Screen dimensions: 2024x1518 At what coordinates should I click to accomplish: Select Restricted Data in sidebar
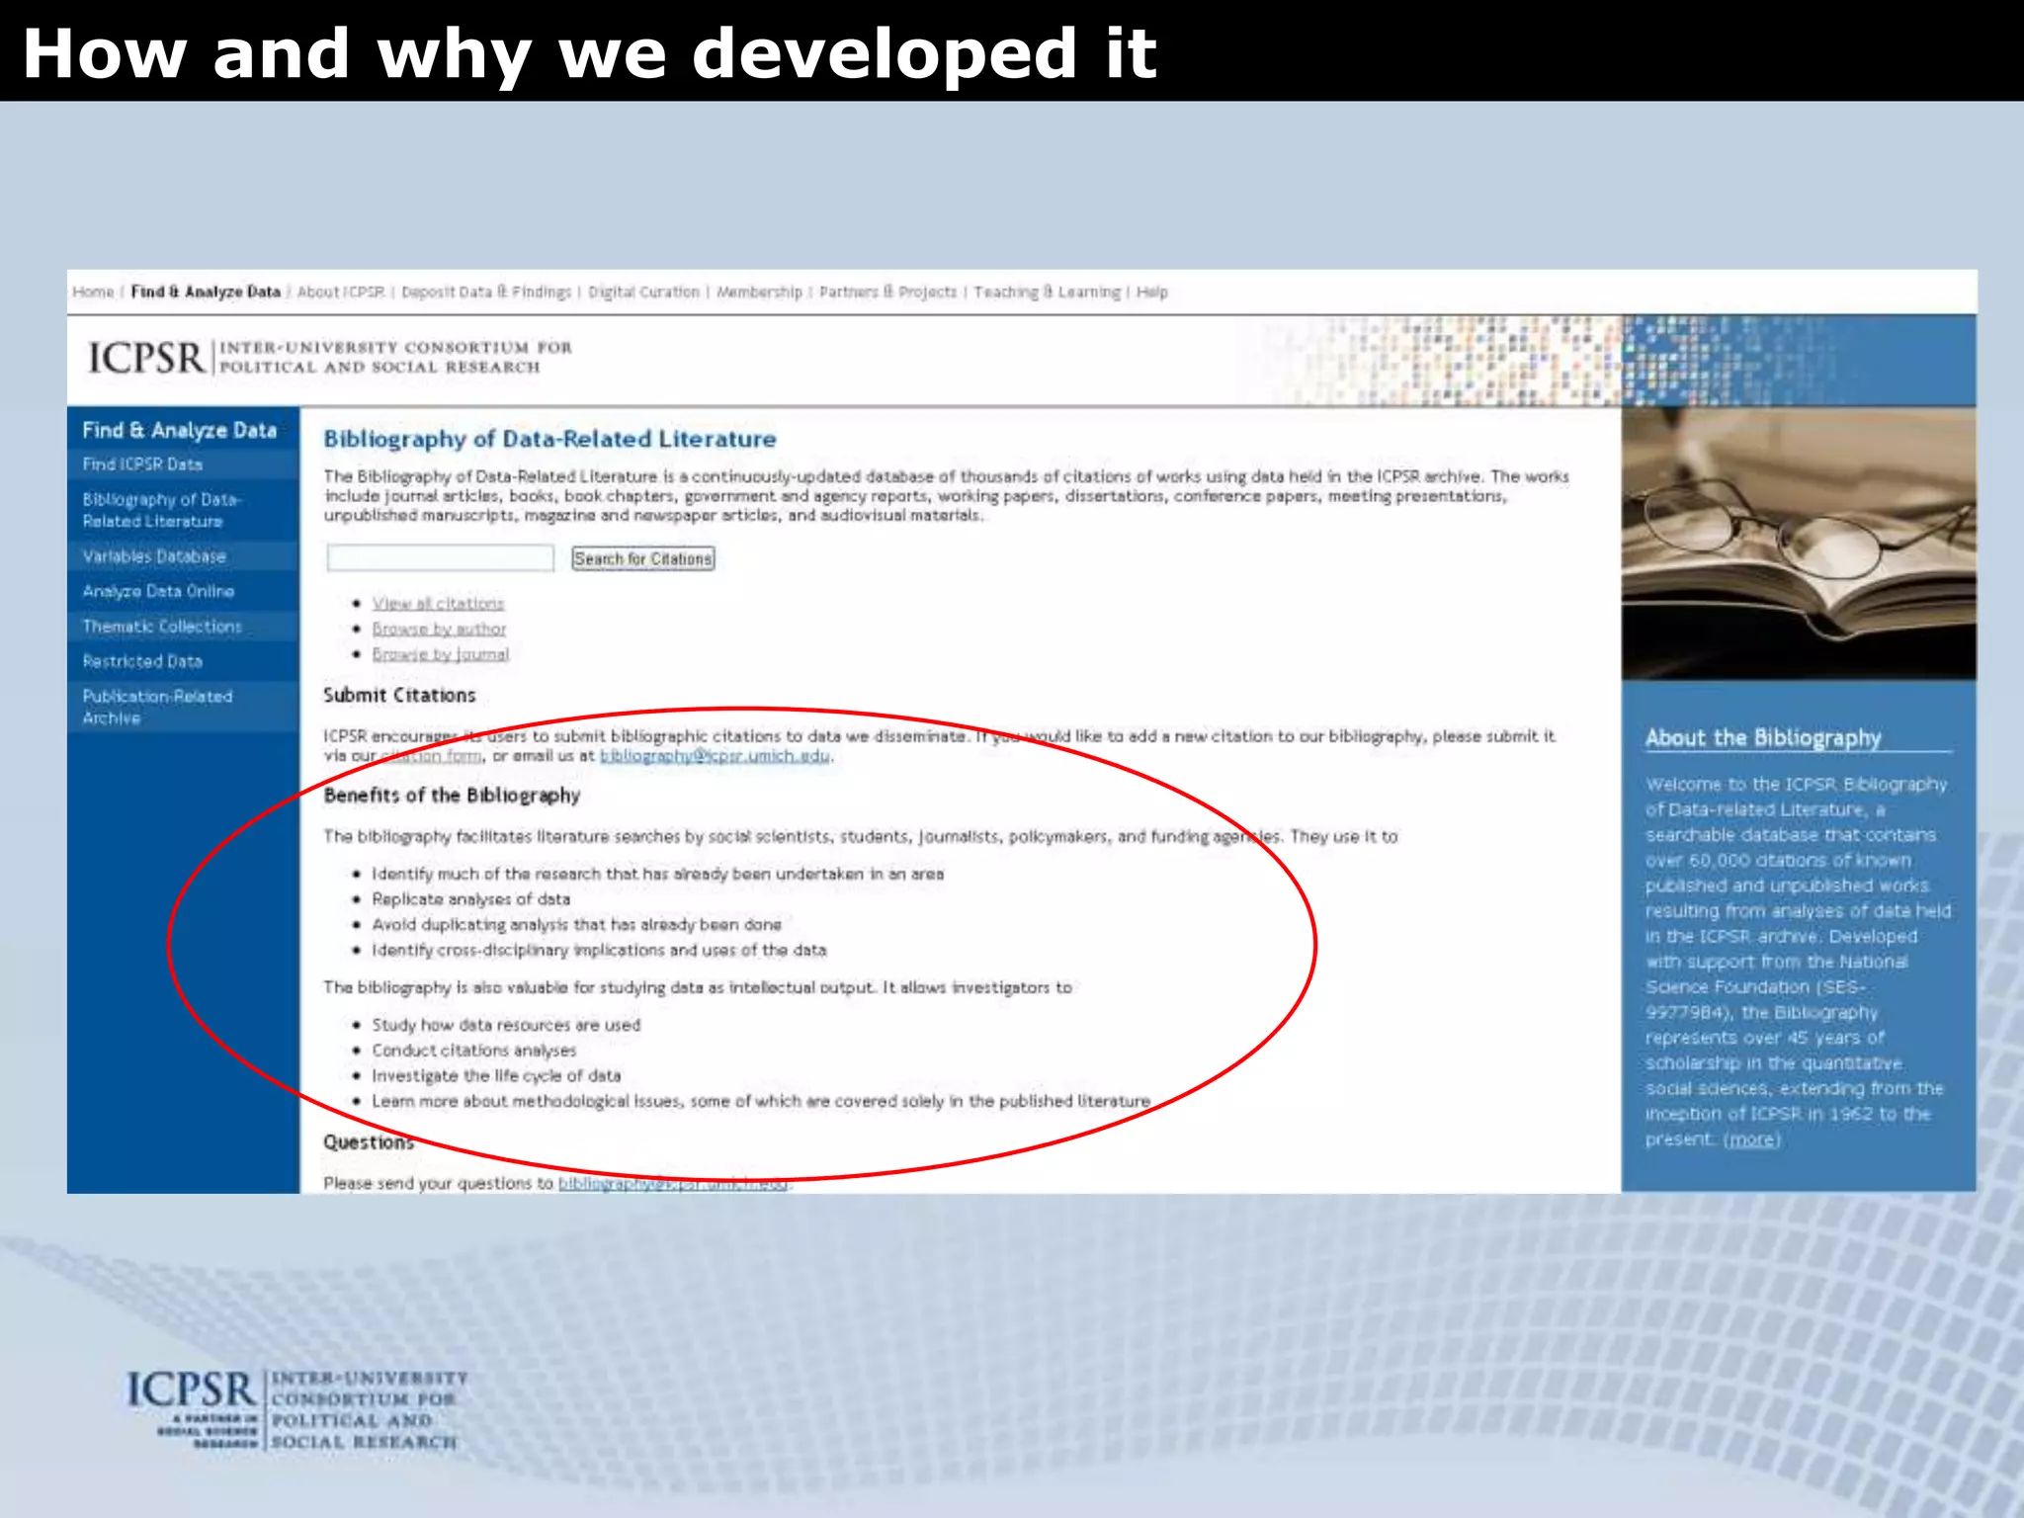(x=142, y=661)
